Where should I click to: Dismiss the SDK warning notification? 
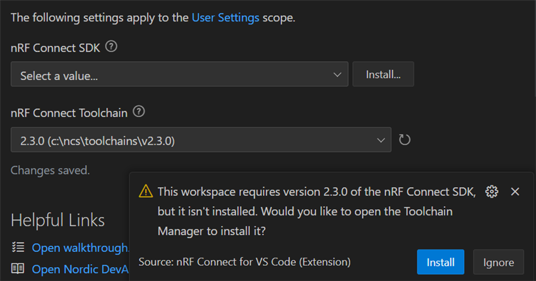(x=515, y=192)
